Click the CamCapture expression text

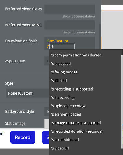click(x=57, y=41)
